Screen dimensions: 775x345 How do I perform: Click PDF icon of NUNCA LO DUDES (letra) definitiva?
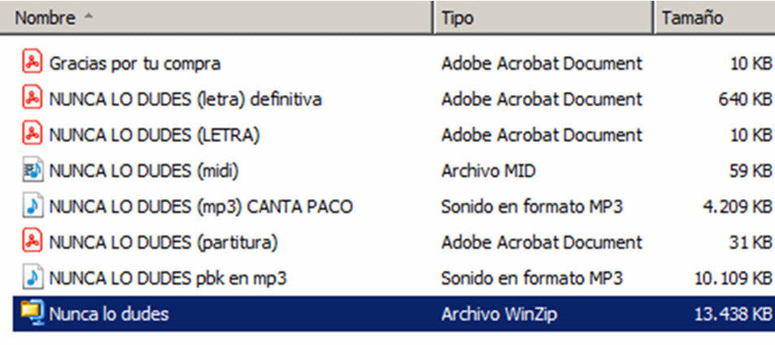tap(32, 99)
